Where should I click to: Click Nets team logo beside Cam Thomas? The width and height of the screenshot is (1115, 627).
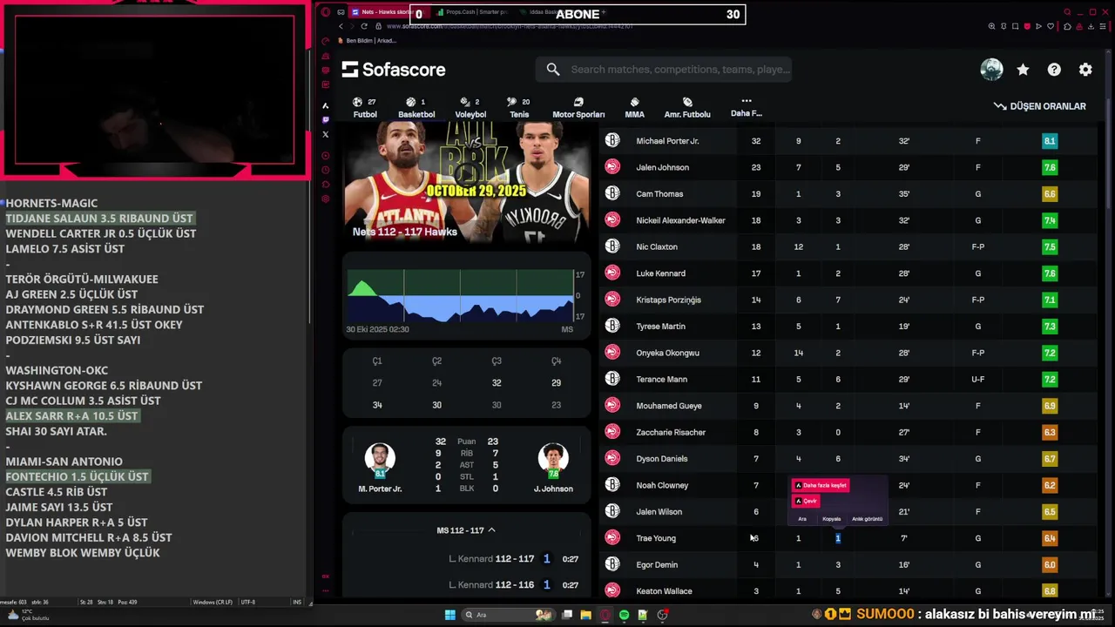click(612, 193)
